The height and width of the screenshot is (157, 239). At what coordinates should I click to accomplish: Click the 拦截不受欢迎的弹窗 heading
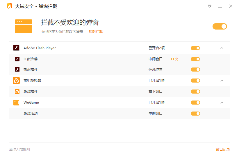[x=70, y=23]
